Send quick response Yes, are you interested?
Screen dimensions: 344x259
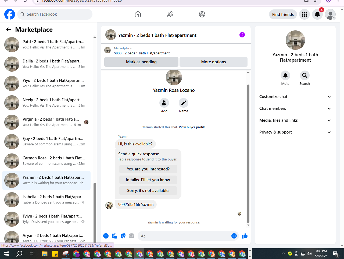point(148,169)
